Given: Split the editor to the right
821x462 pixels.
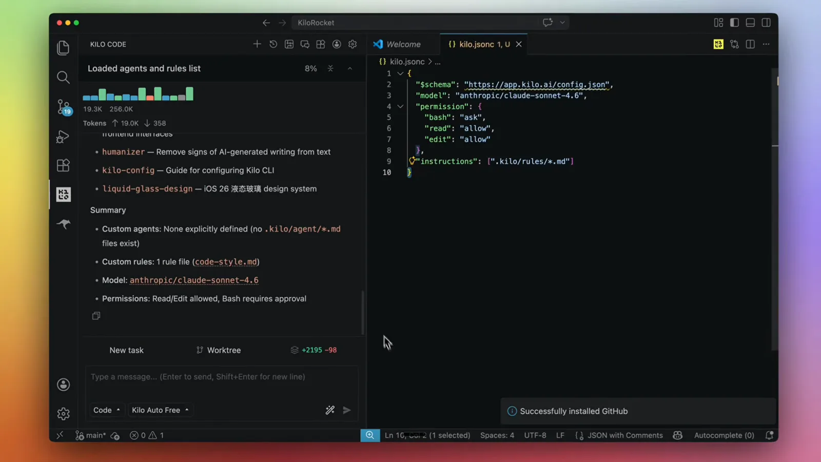Looking at the screenshot, I should (x=750, y=44).
